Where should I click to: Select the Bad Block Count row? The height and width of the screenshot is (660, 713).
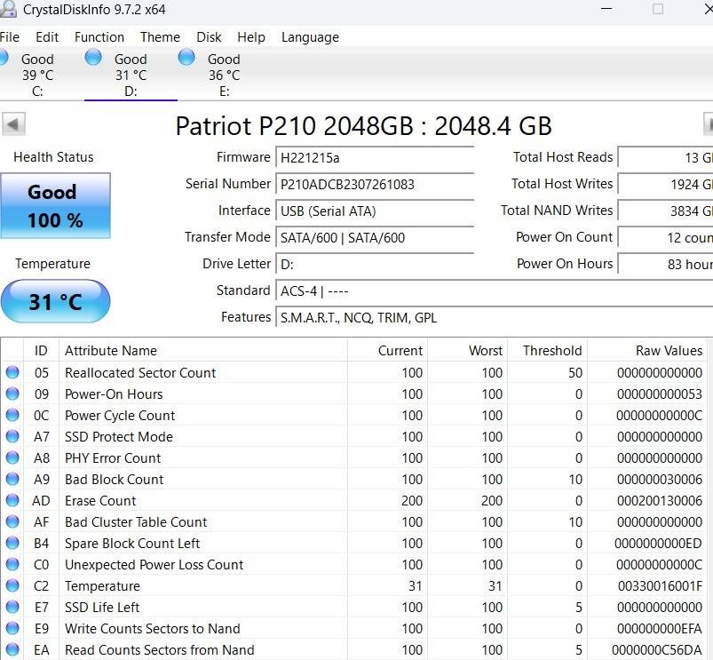click(114, 480)
